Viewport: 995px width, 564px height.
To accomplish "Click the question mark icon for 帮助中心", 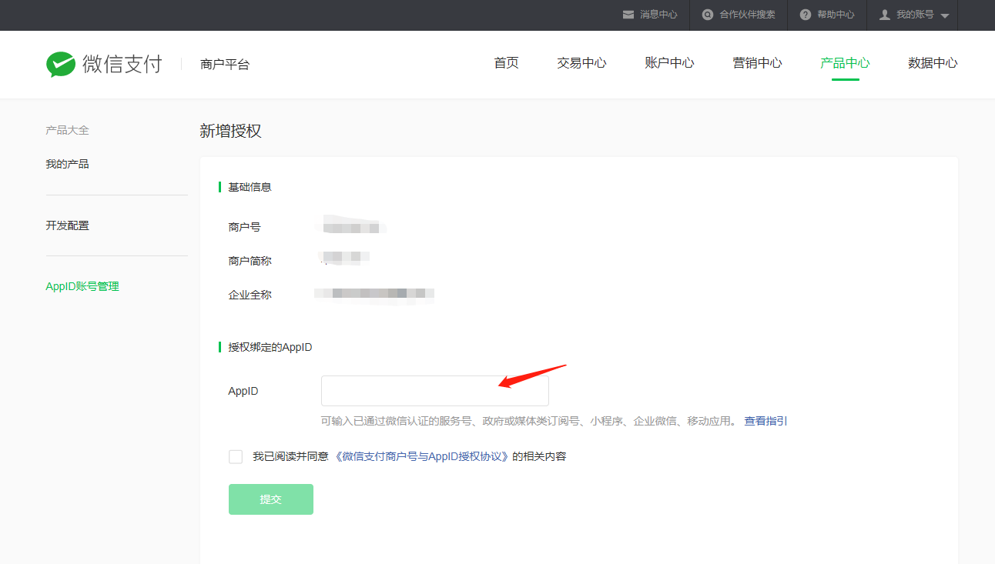I will pyautogui.click(x=806, y=15).
